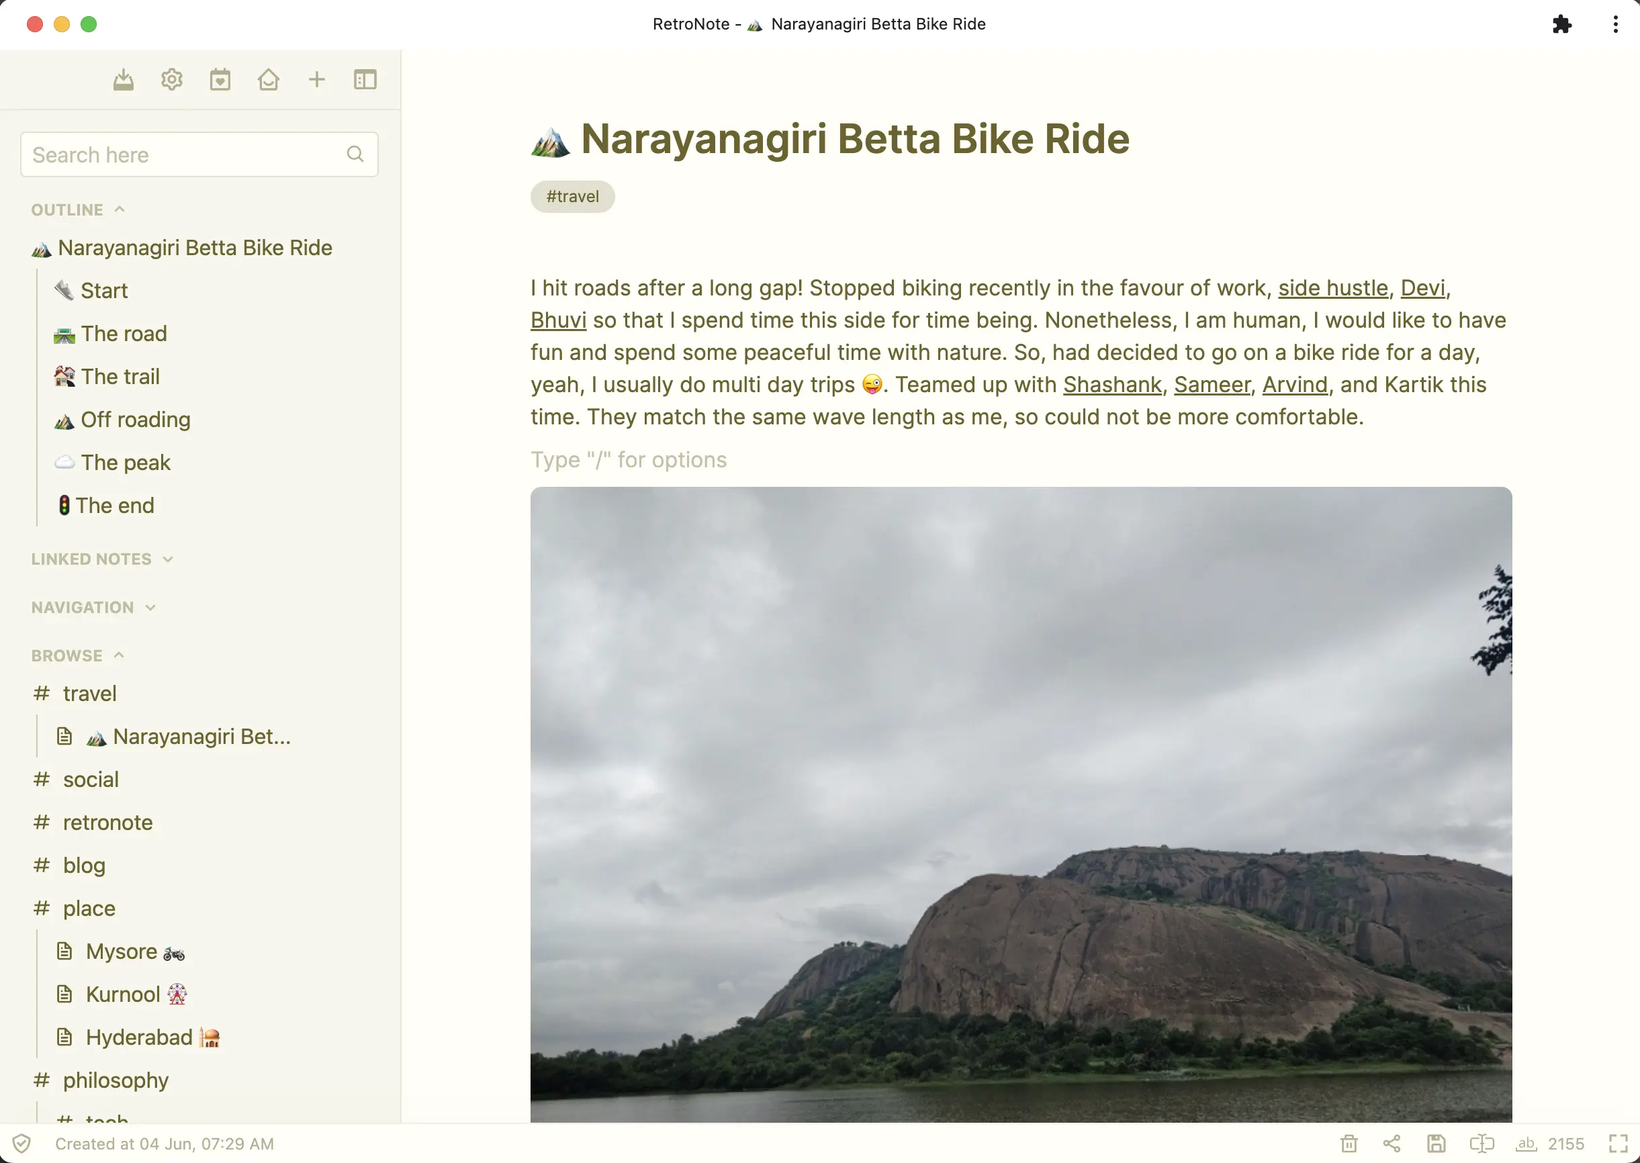Image resolution: width=1640 pixels, height=1163 pixels.
Task: Open the three-dot more menu
Action: (1616, 24)
